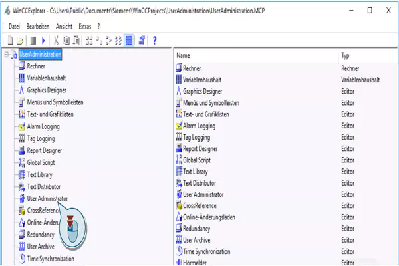Select Online-Änderungsladen in the right list

pos(209,217)
